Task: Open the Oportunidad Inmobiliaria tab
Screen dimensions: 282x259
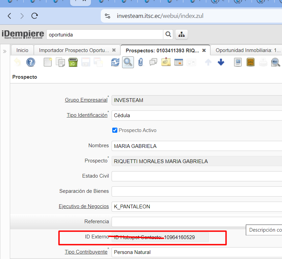Action: click(x=248, y=50)
